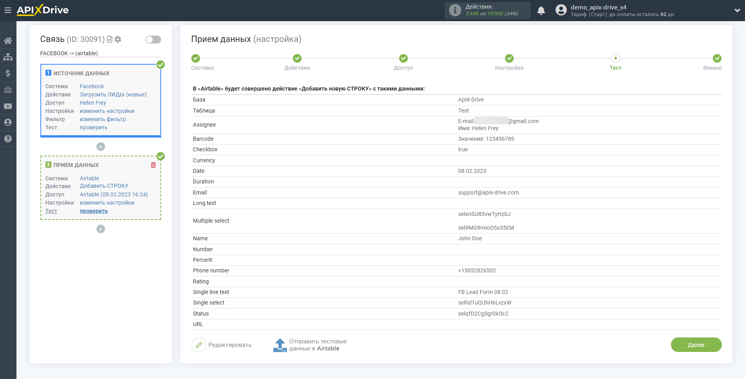Open the video tutorials icon in sidebar
745x379 pixels.
pos(8,106)
